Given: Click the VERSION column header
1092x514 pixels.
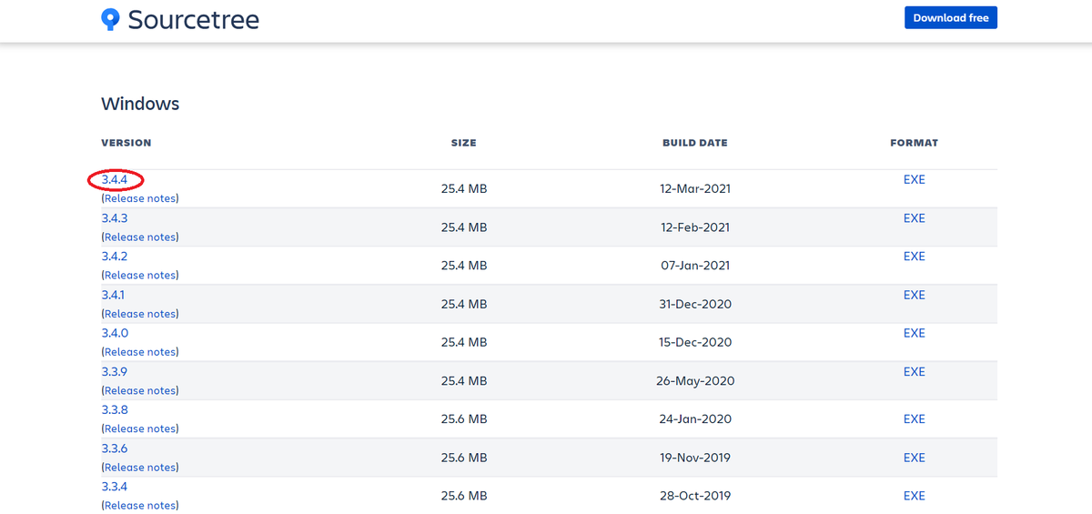Looking at the screenshot, I should [126, 143].
